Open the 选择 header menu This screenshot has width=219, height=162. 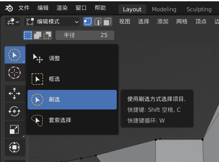144,22
